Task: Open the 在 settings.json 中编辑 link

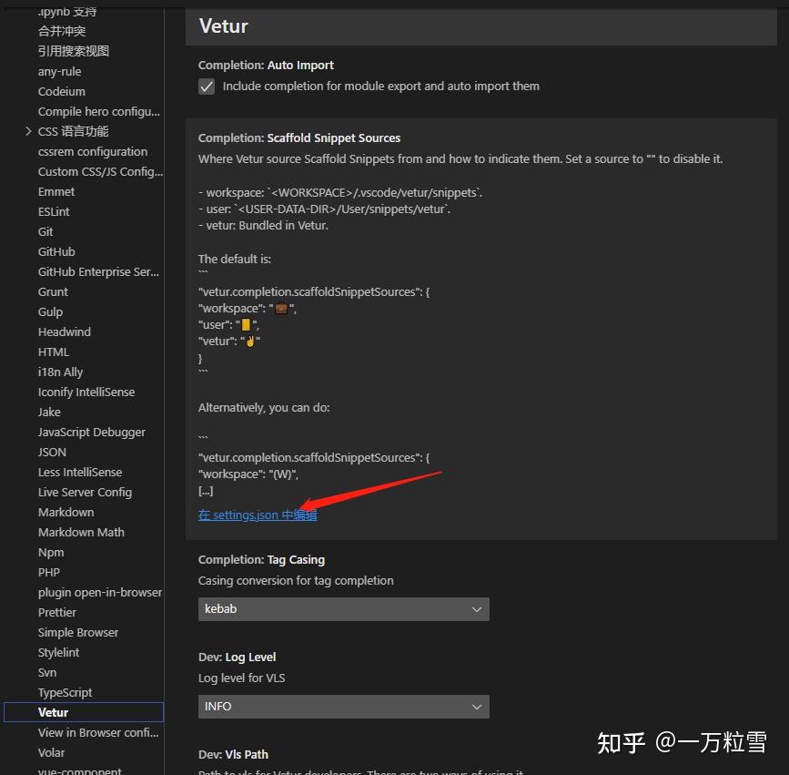Action: click(x=257, y=515)
